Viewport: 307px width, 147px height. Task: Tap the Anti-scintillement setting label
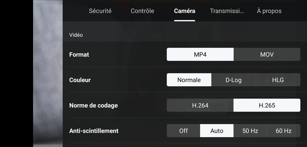pos(94,131)
